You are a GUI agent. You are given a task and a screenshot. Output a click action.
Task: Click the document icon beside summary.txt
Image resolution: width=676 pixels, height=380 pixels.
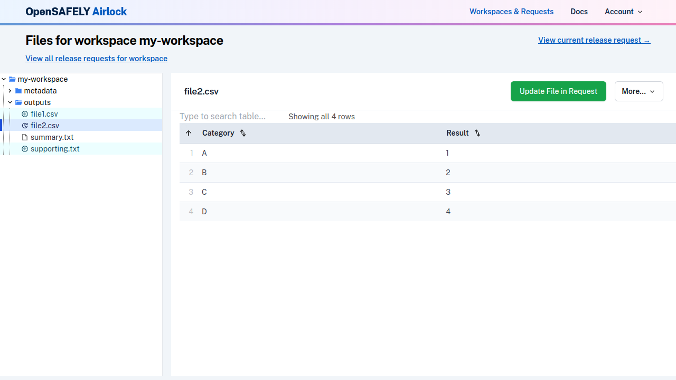click(25, 137)
